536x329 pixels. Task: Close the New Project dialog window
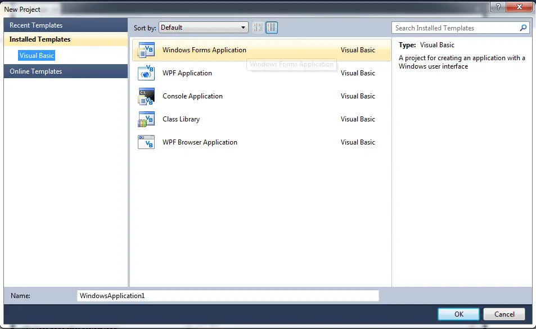tap(519, 7)
